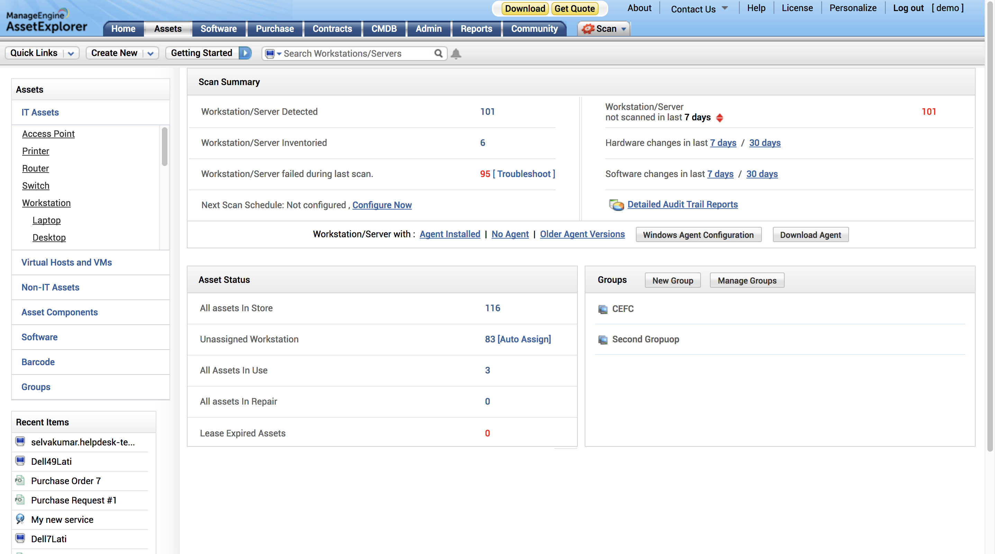The height and width of the screenshot is (554, 995).
Task: Expand the Quick Links dropdown arrow
Action: 71,54
